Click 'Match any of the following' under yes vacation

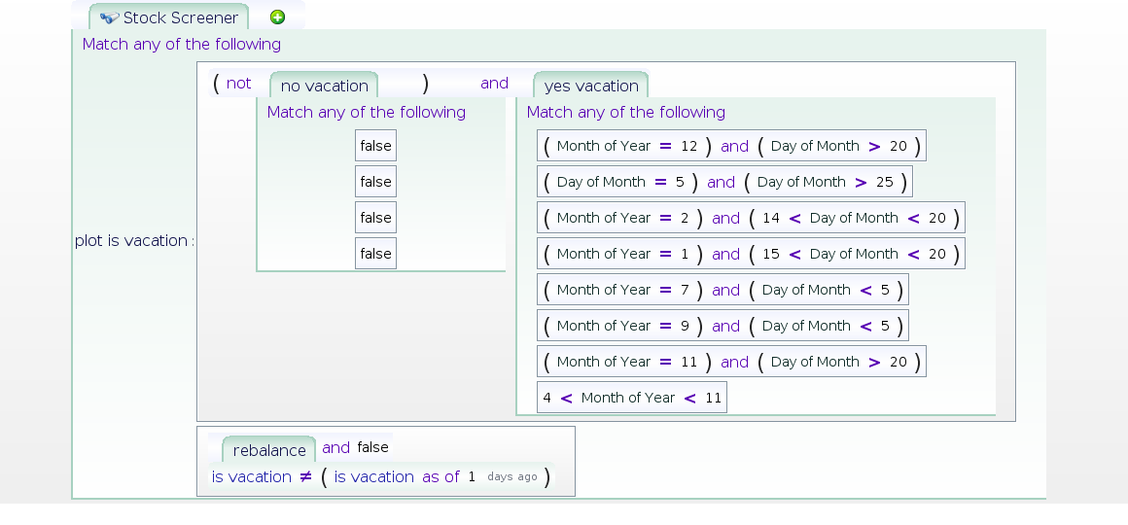[x=626, y=112]
